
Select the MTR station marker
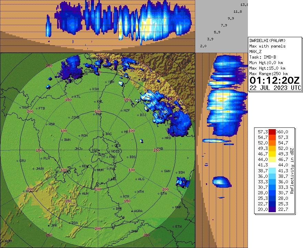point(121,196)
